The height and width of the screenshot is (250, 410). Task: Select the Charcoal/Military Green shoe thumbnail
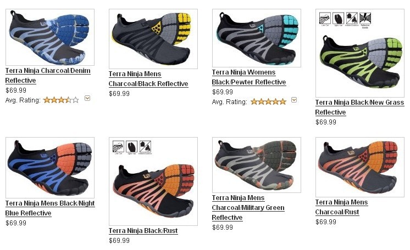[x=257, y=165]
